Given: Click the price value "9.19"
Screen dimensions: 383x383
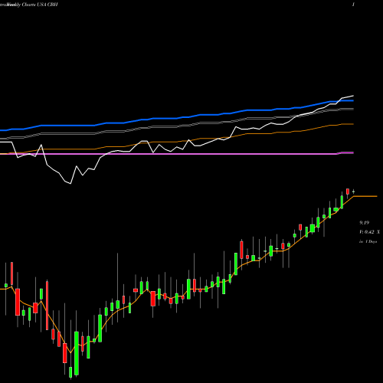Looking at the screenshot, I should (x=365, y=223).
